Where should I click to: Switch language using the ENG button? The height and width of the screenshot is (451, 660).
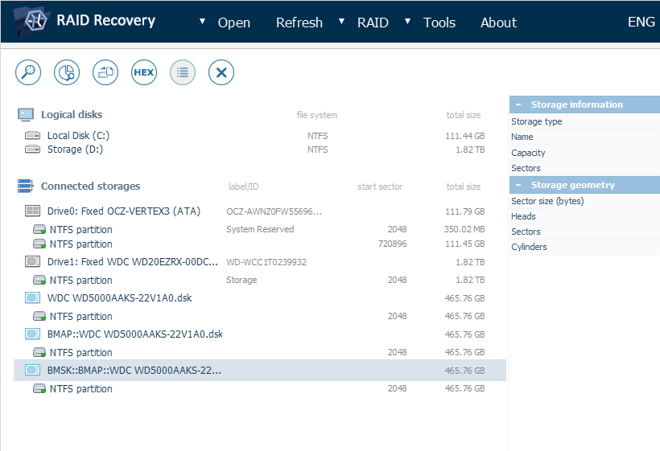click(641, 23)
